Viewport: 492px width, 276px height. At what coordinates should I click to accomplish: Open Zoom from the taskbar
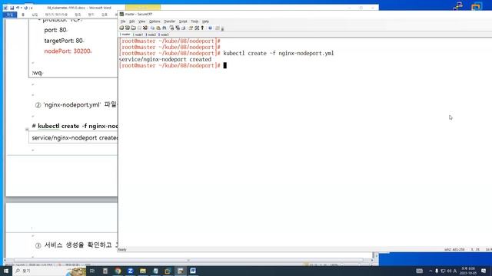(130, 271)
